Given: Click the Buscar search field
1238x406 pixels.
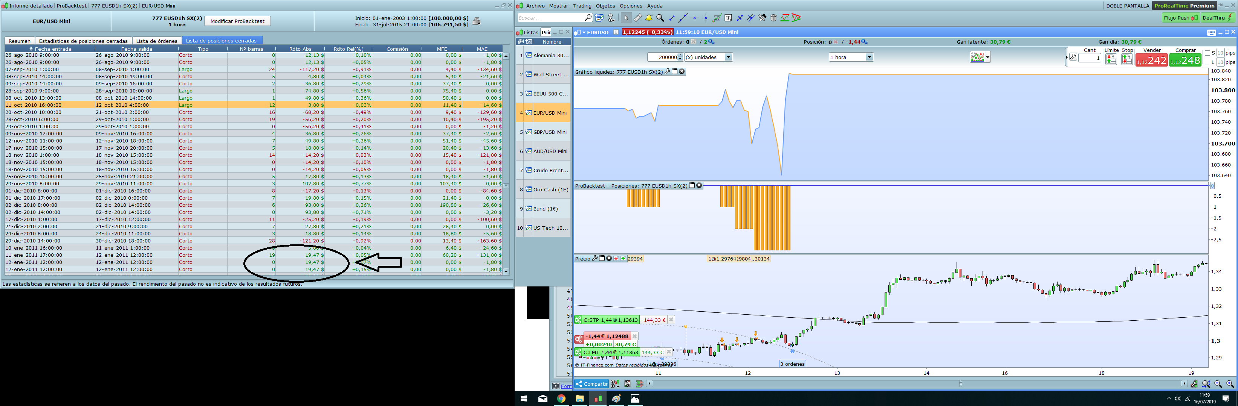Looking at the screenshot, I should click(550, 18).
